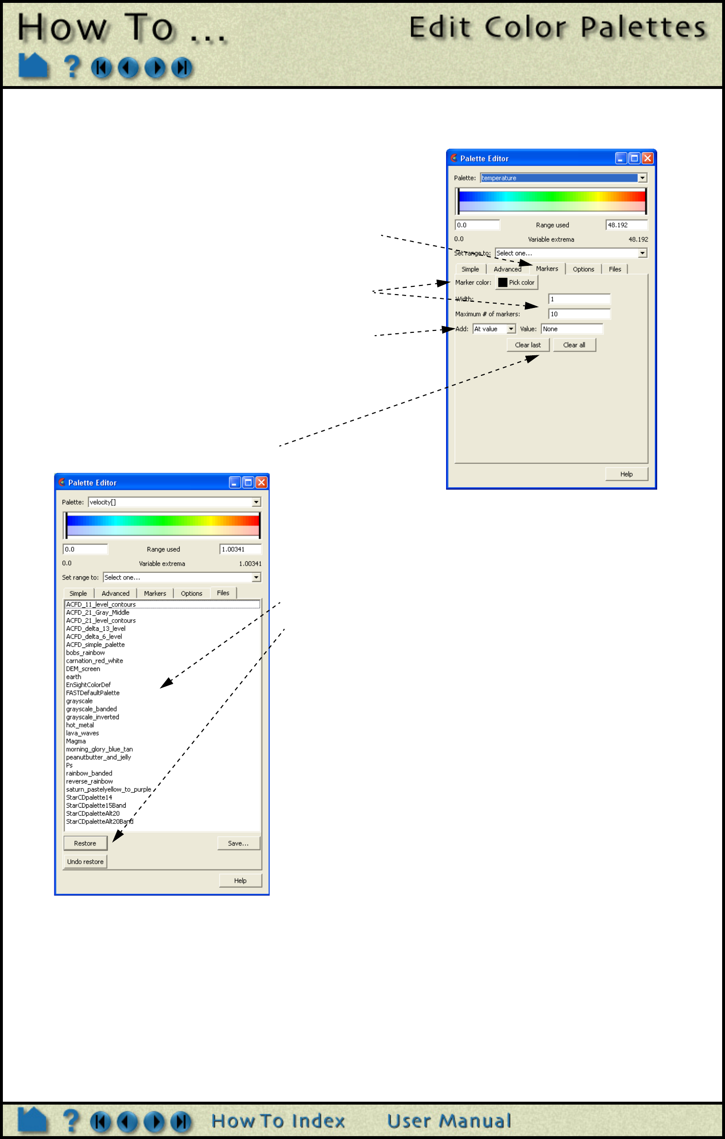The width and height of the screenshot is (725, 1139).
Task: Switch to Files tab in temperature editor
Action: pyautogui.click(x=615, y=269)
